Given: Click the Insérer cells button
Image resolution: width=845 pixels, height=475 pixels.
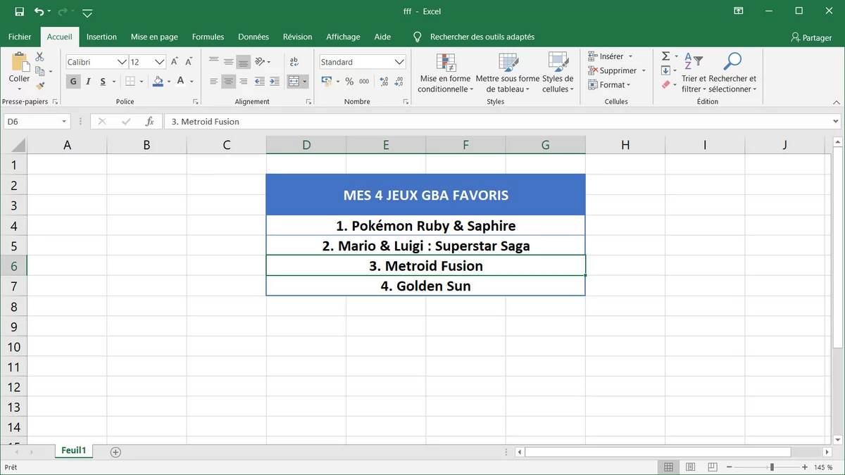Looking at the screenshot, I should (610, 56).
